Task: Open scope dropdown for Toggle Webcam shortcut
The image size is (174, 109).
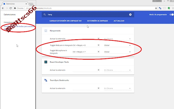Action: (118, 45)
